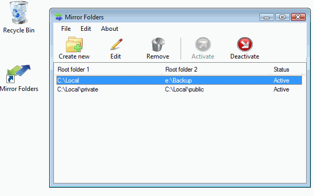Click Active status of e:\Backup row
The image size is (314, 196).
[282, 80]
